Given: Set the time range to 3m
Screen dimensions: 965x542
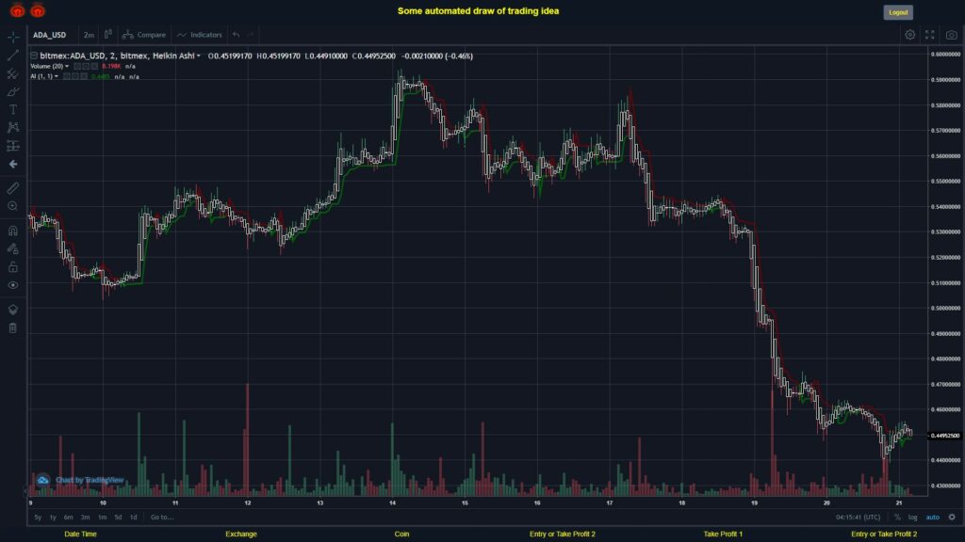Looking at the screenshot, I should (86, 518).
